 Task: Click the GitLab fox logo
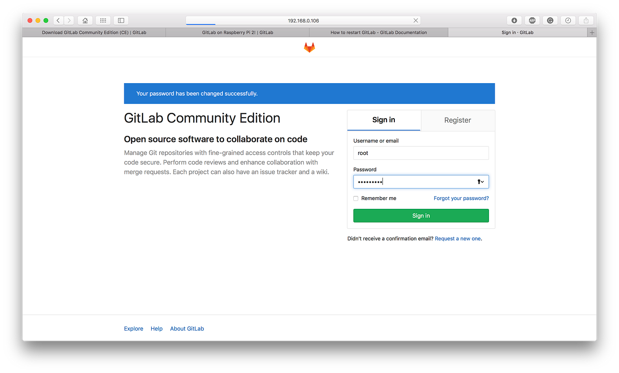309,47
